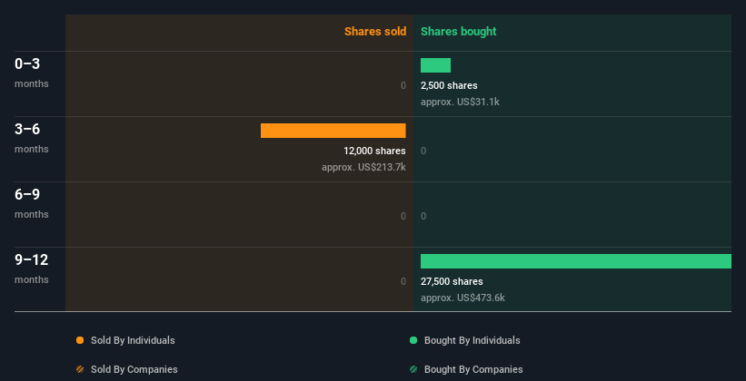Viewport: 746px width, 381px height.
Task: Click the 27,500 shares label
Action: (x=452, y=282)
